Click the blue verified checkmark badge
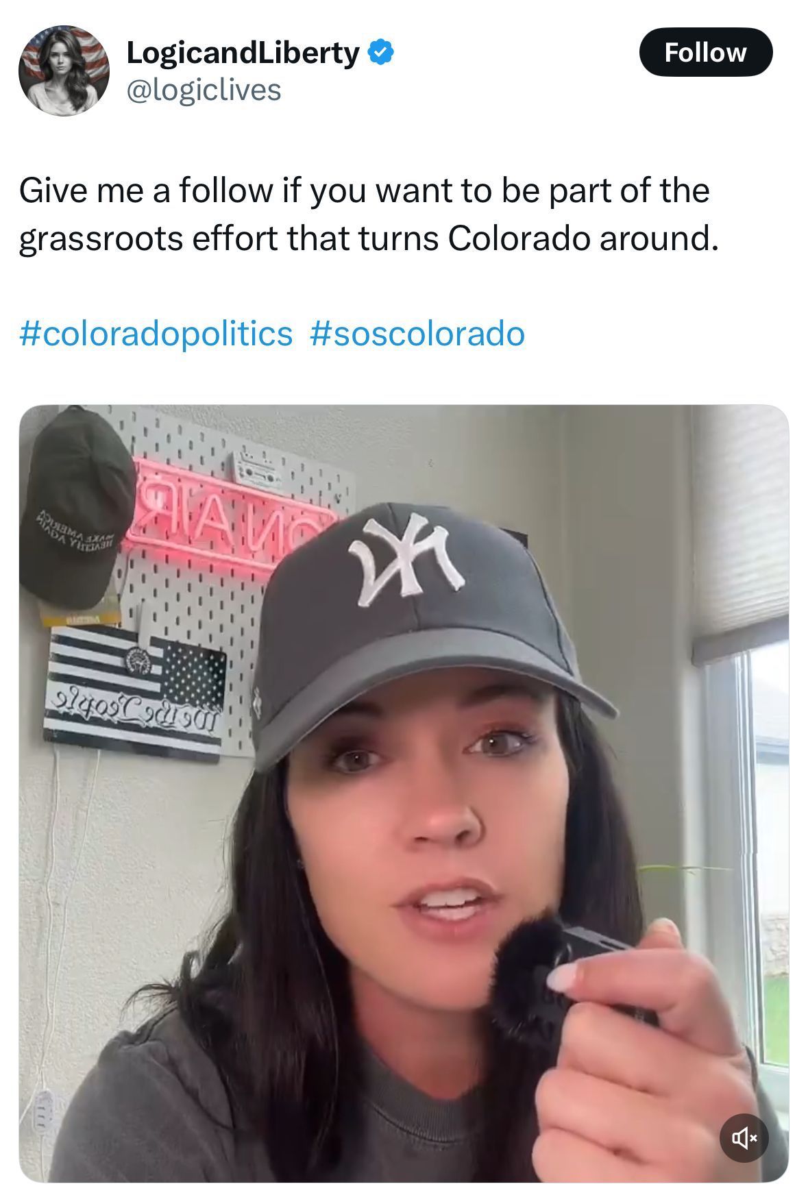 coord(380,52)
